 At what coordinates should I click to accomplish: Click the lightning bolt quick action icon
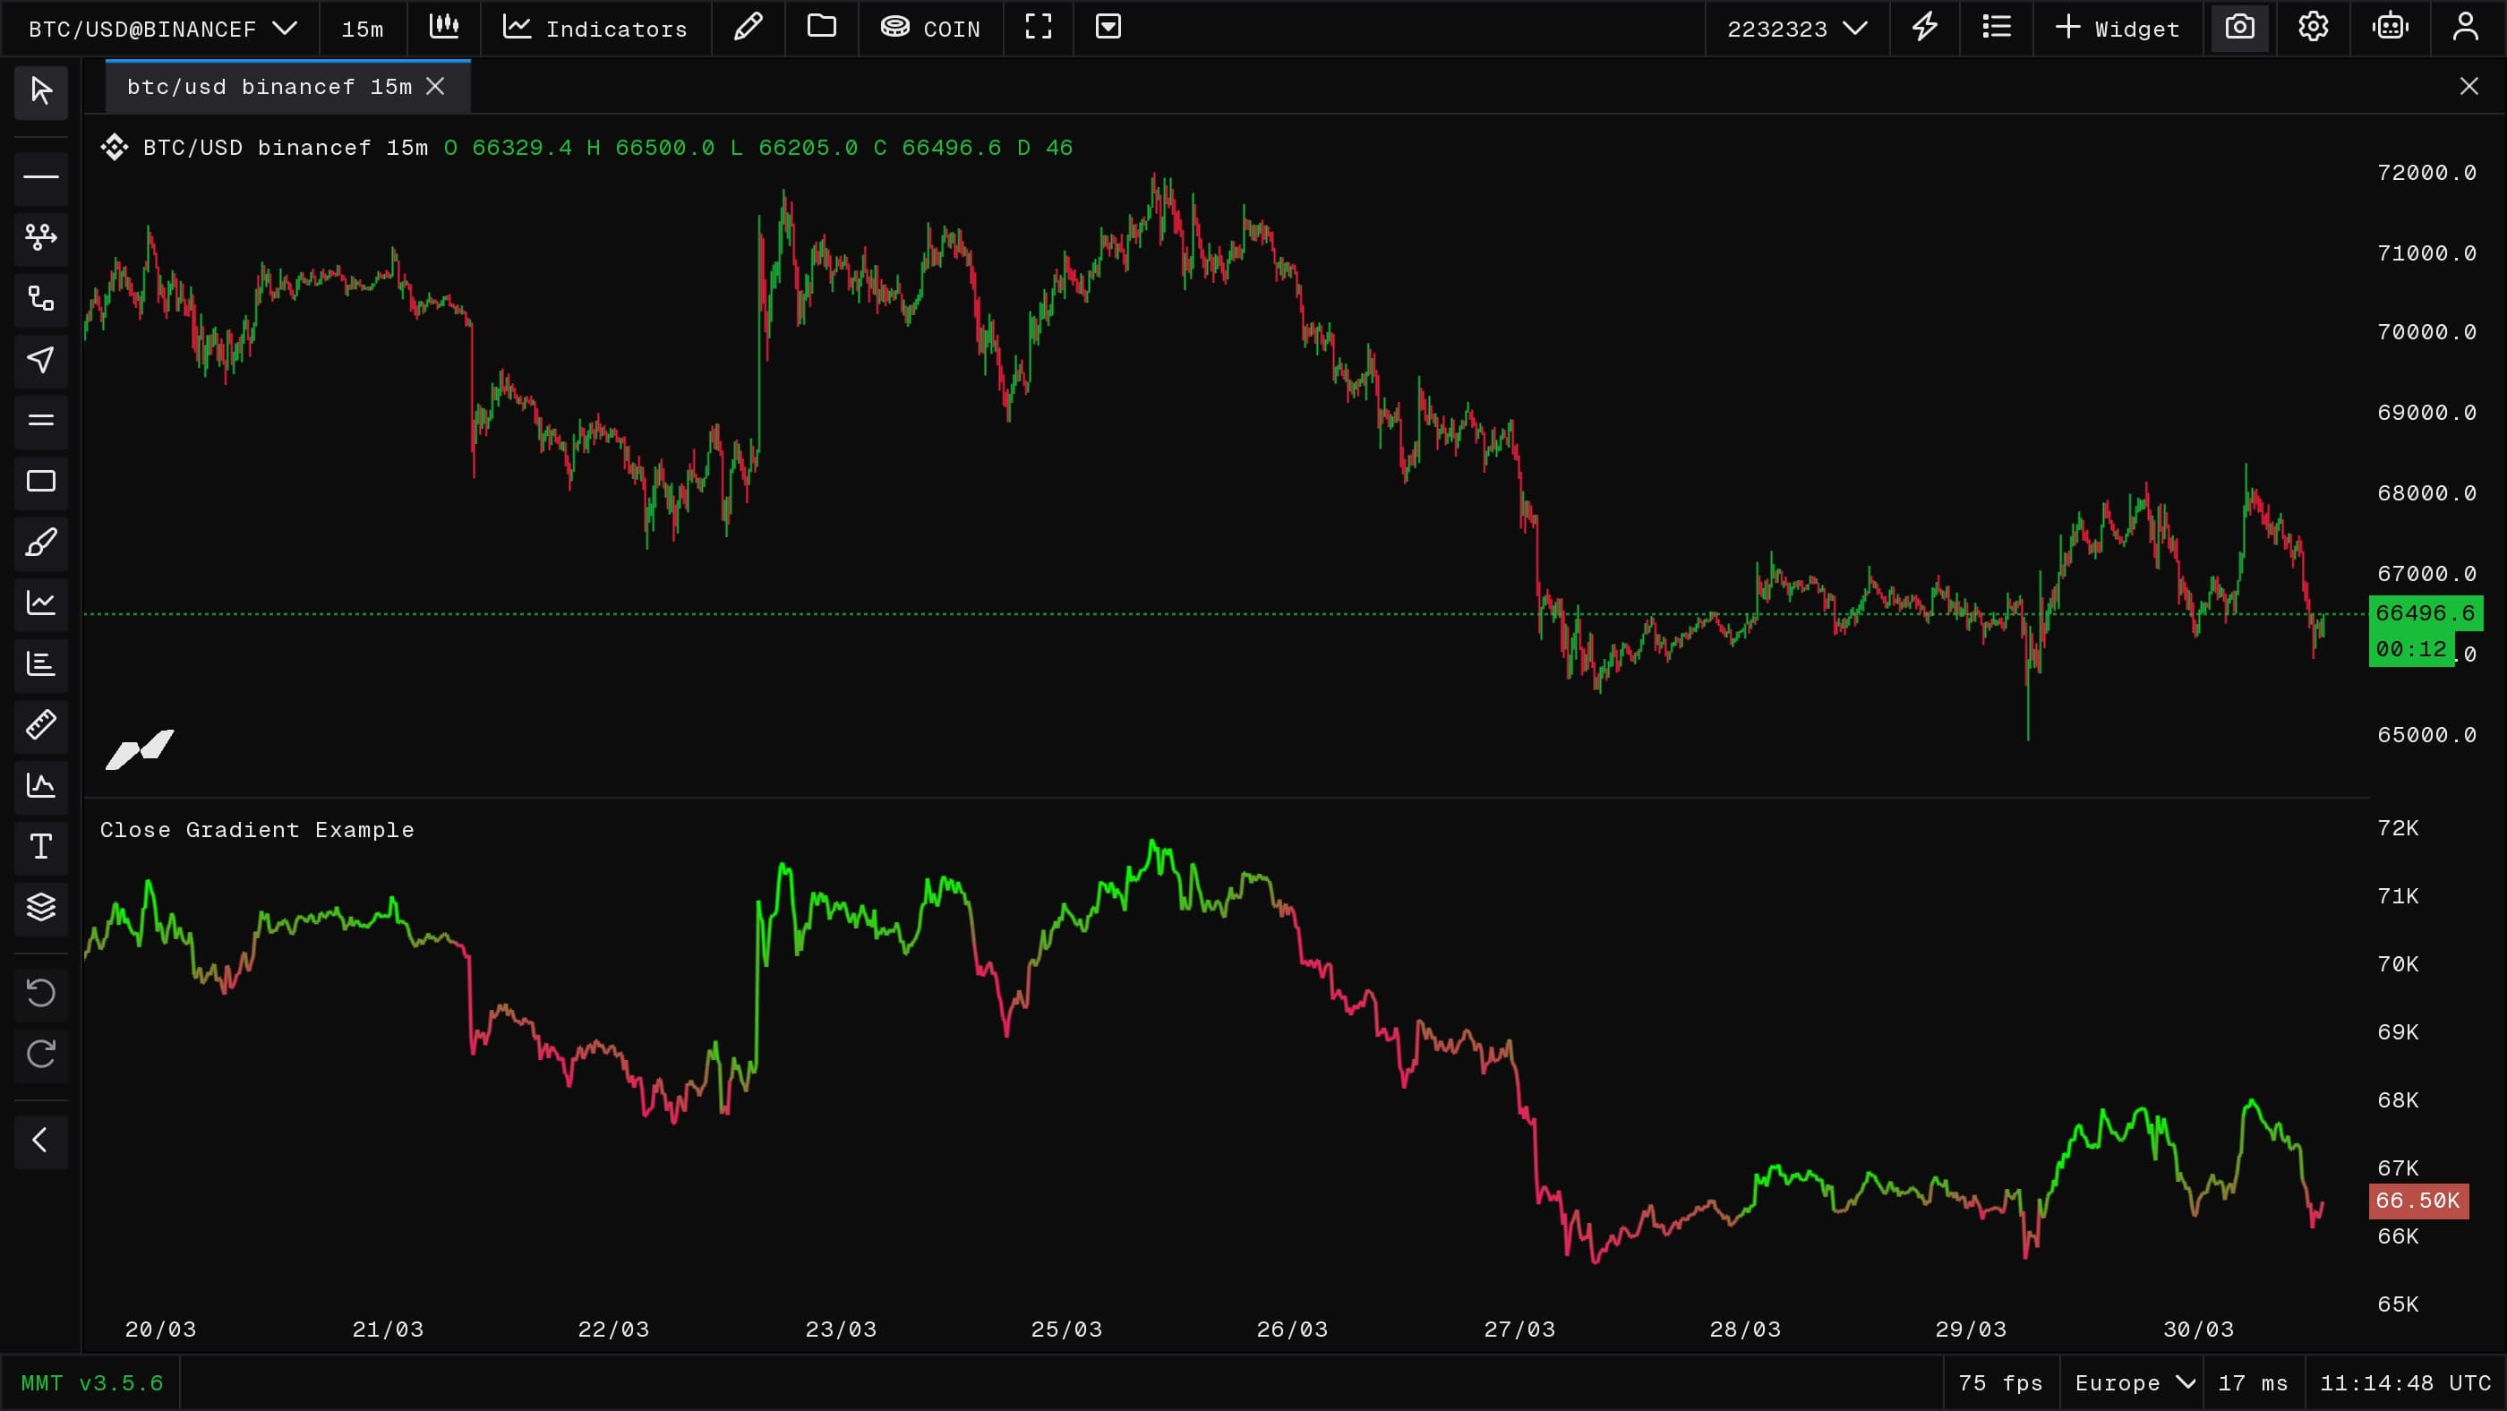tap(1924, 29)
